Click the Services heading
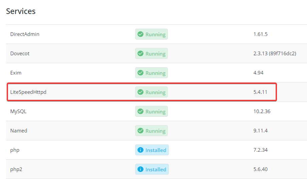This screenshot has height=179, width=307. coord(21,11)
